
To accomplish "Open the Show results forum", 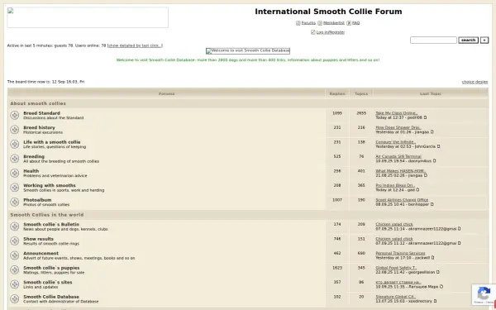I will (x=38, y=239).
